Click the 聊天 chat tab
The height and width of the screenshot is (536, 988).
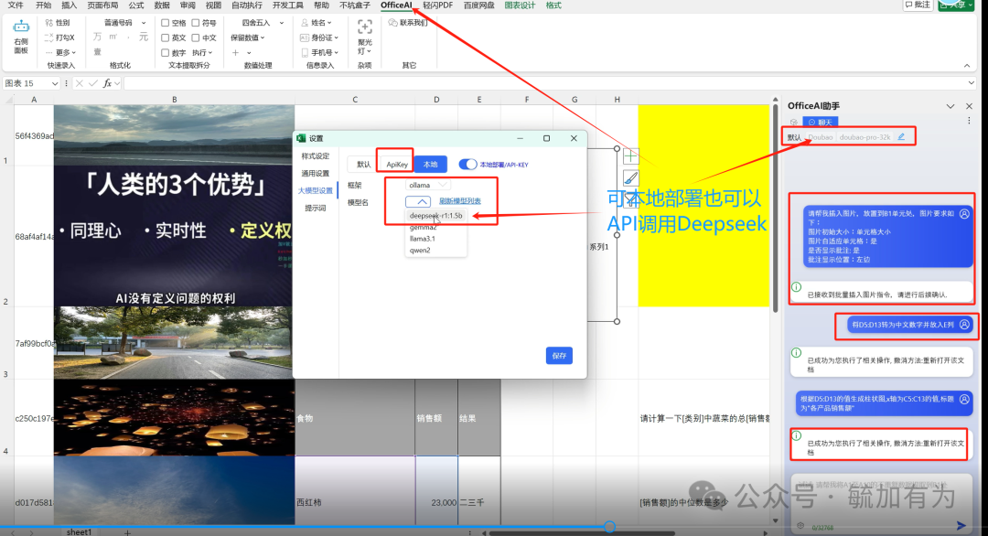coord(821,123)
